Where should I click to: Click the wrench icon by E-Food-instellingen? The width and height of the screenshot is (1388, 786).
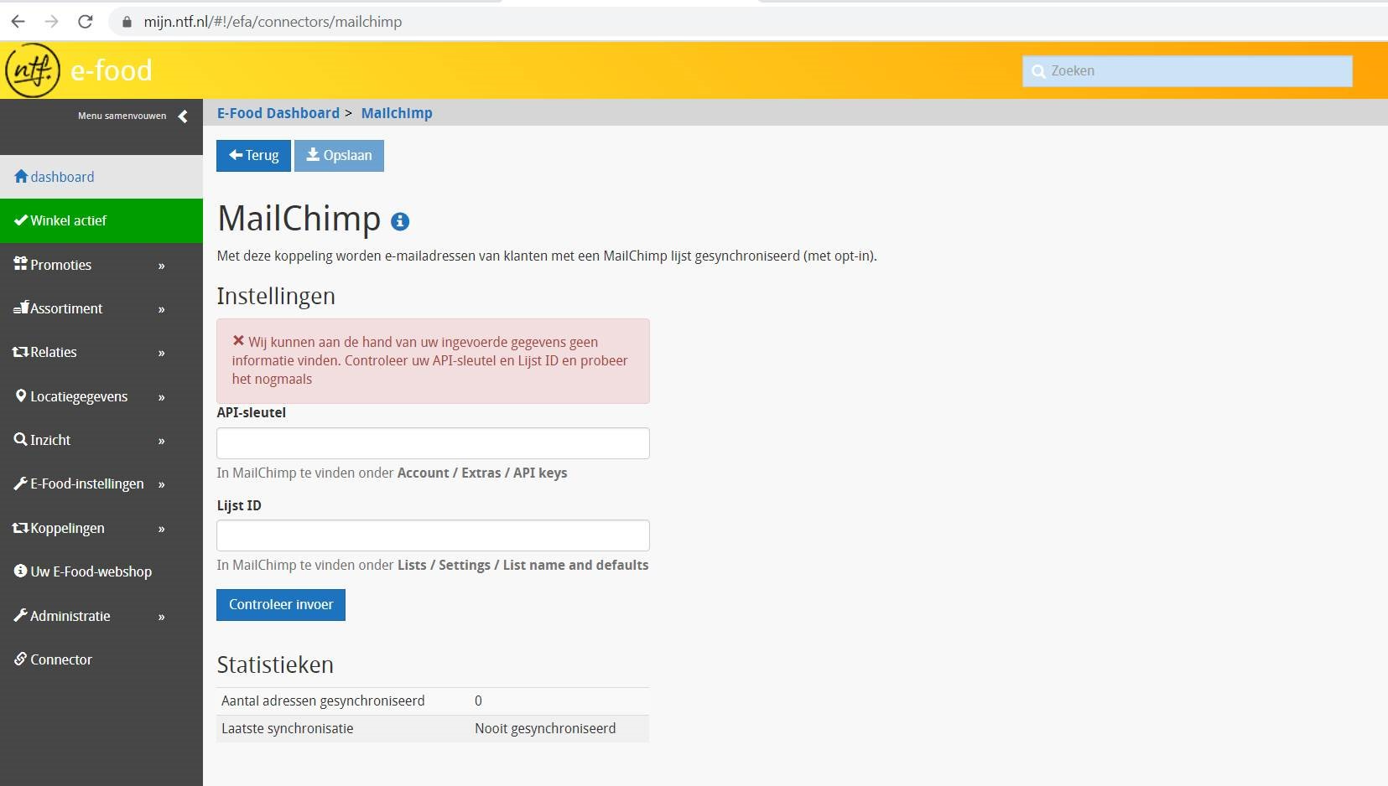pyautogui.click(x=21, y=483)
